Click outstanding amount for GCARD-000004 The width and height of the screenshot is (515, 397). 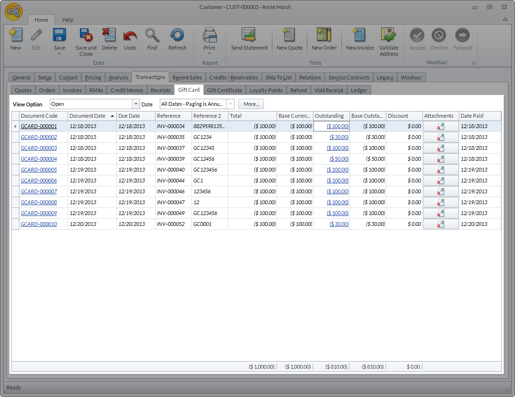pos(339,159)
